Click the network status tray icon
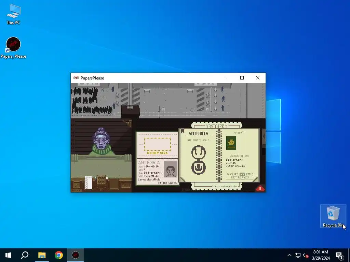The height and width of the screenshot is (262, 350). pos(298,255)
